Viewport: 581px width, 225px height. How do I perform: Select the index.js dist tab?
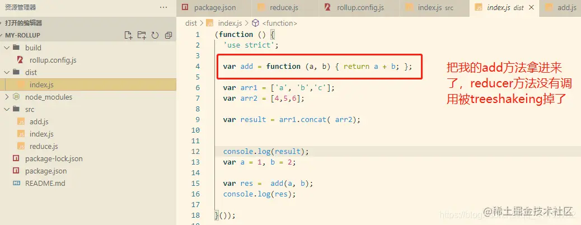504,8
